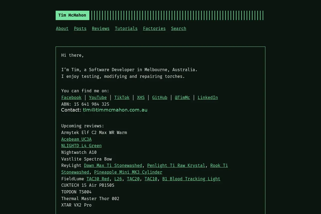
Task: Open the Acebeam UC3A review
Action: coord(77,139)
